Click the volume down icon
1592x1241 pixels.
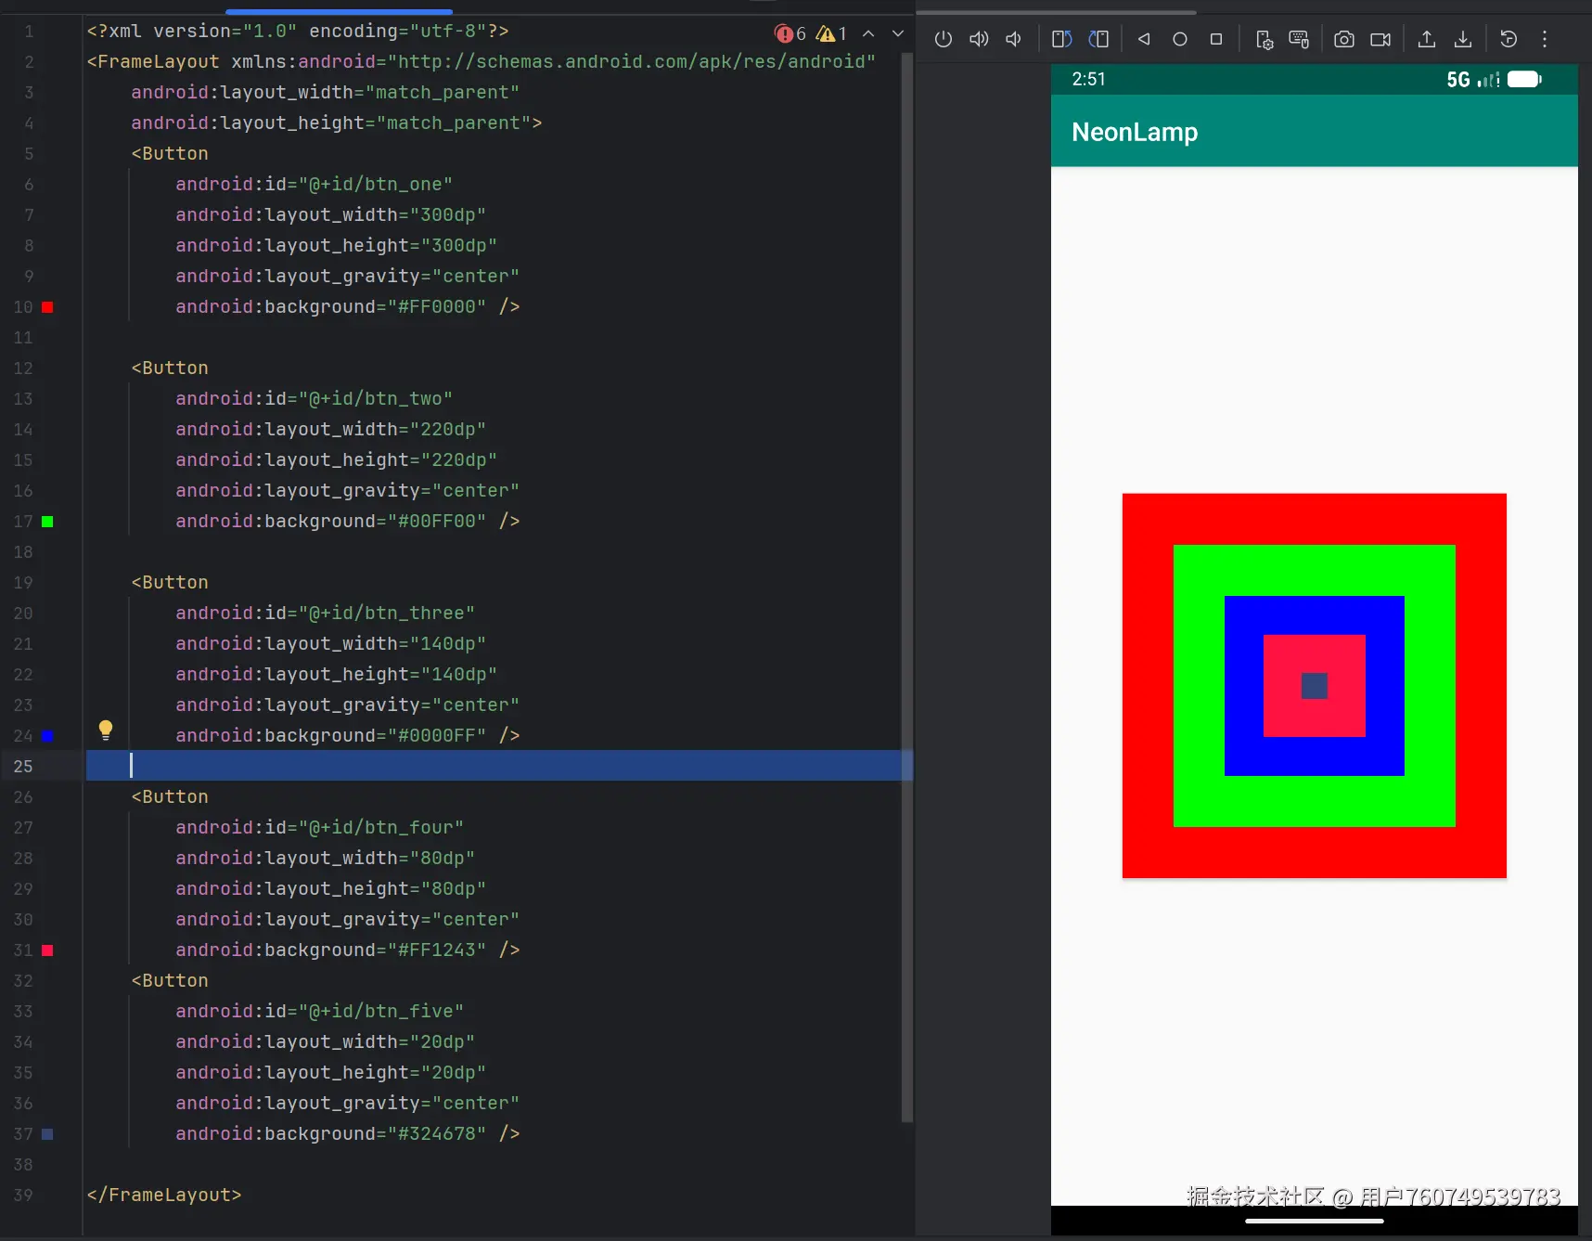point(1013,39)
